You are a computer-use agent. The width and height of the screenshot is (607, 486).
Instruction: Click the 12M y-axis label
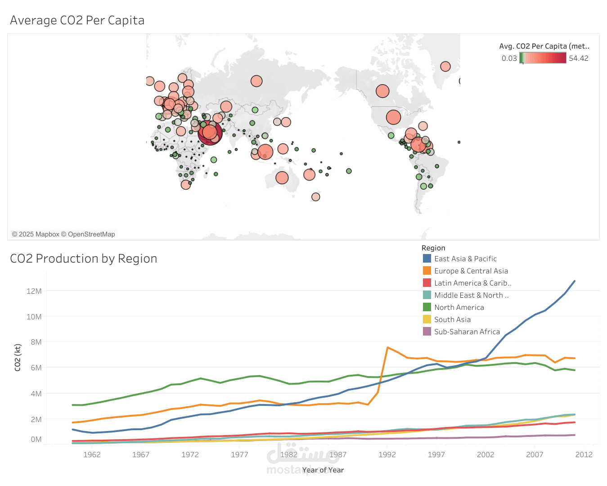pos(34,291)
